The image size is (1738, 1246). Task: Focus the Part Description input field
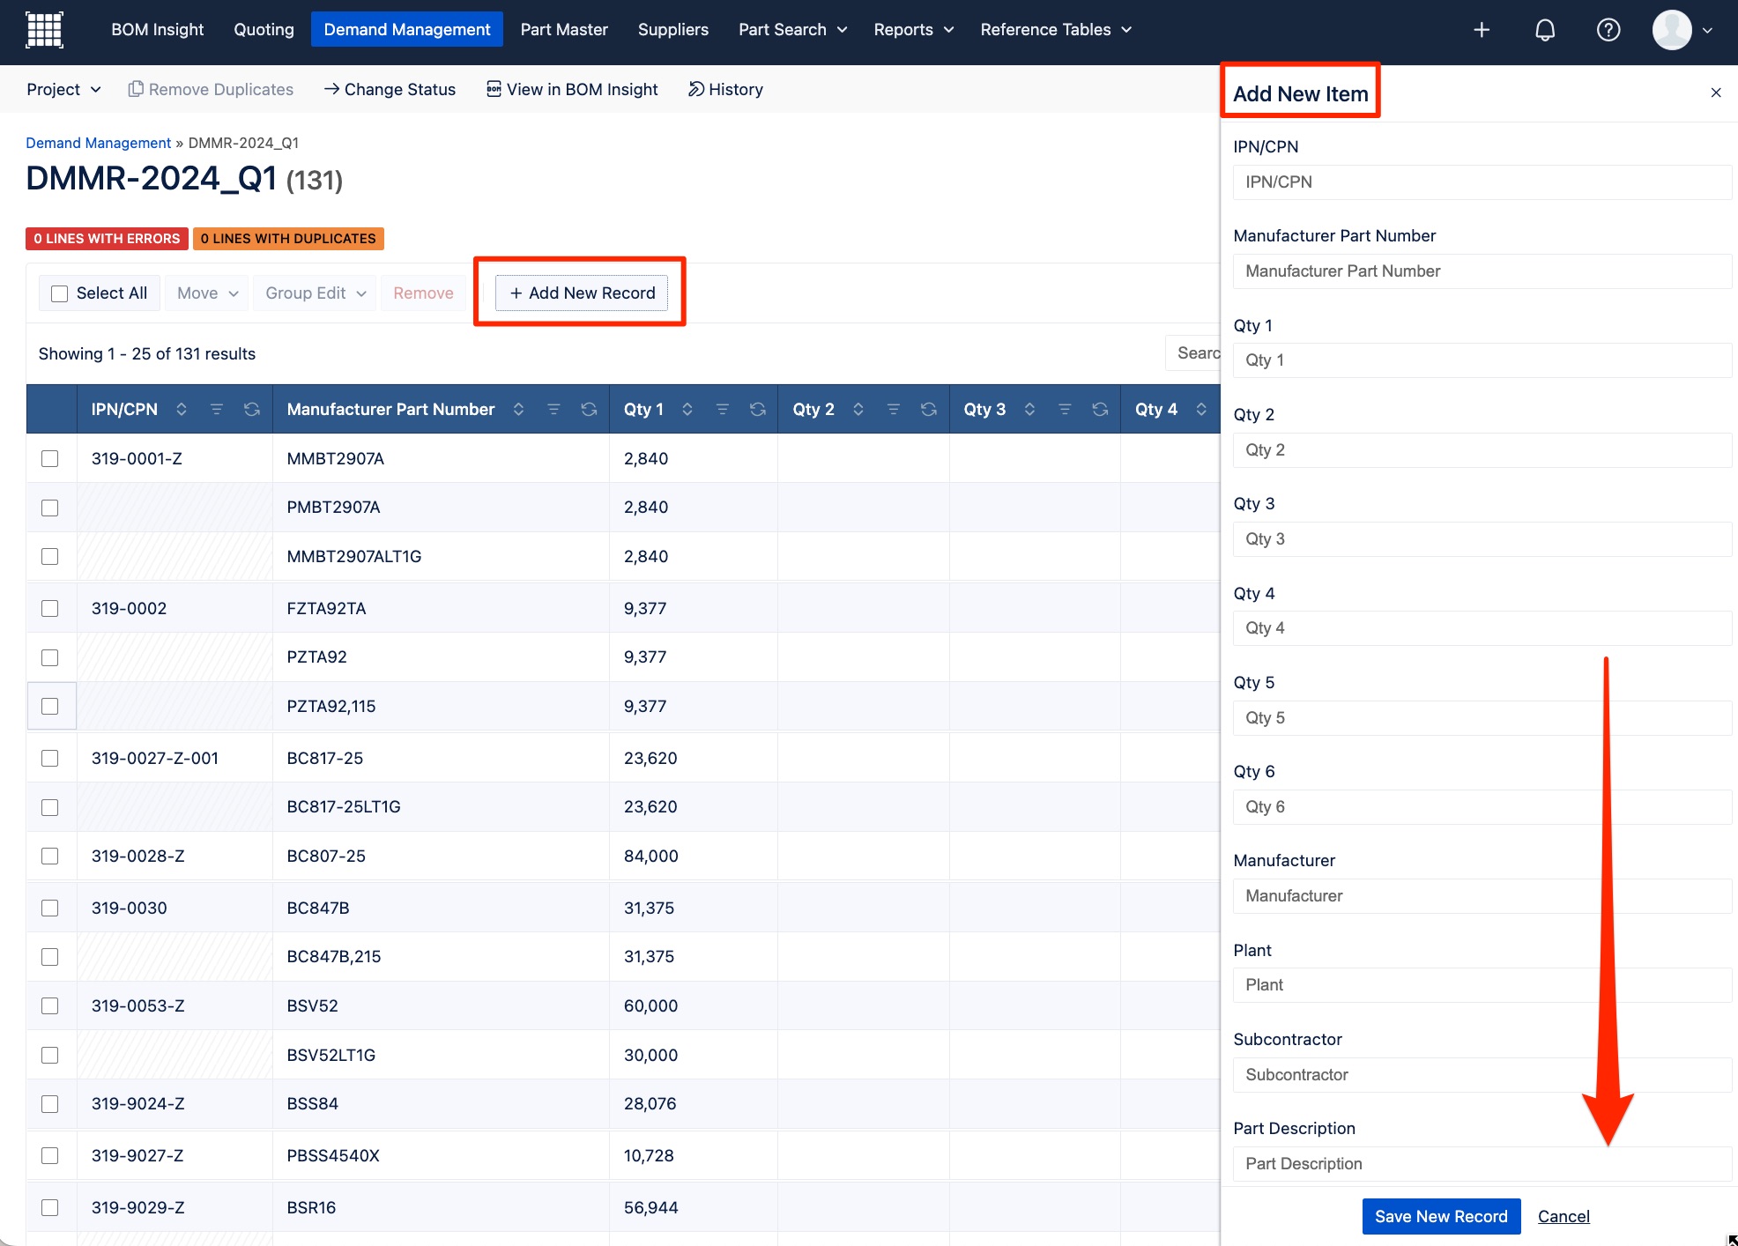tap(1482, 1164)
